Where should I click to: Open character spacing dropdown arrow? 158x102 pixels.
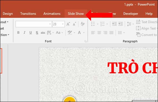coord(53,33)
